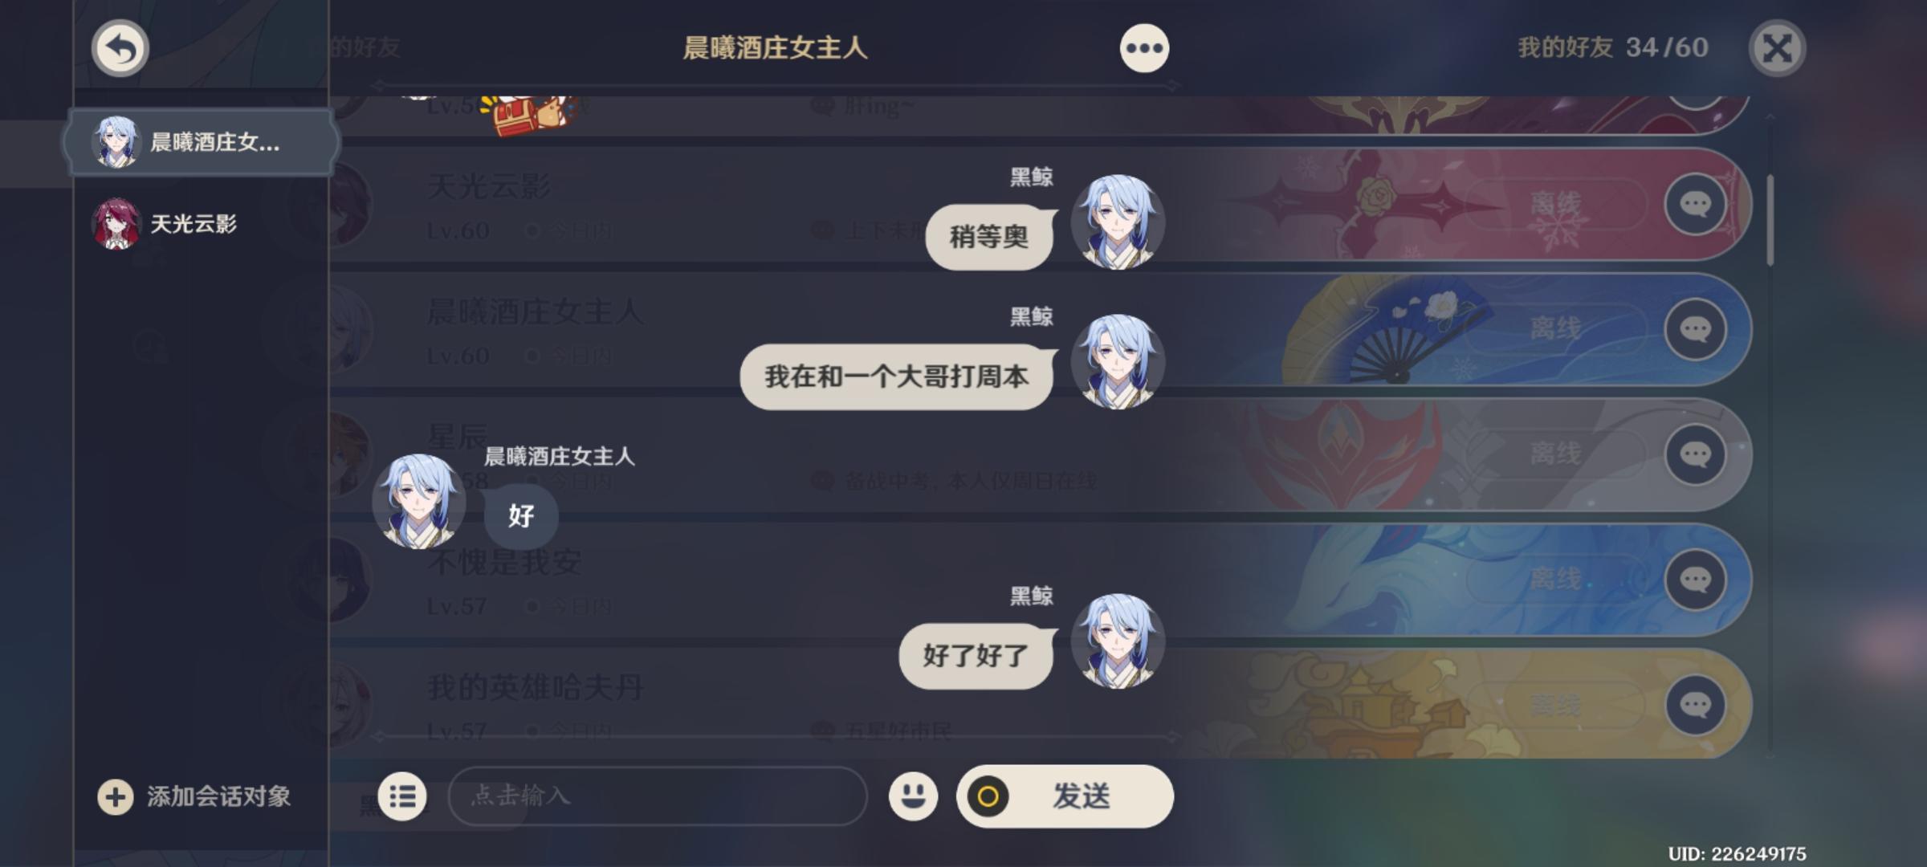Open the emoji sticker picker
The height and width of the screenshot is (867, 1927).
click(913, 796)
